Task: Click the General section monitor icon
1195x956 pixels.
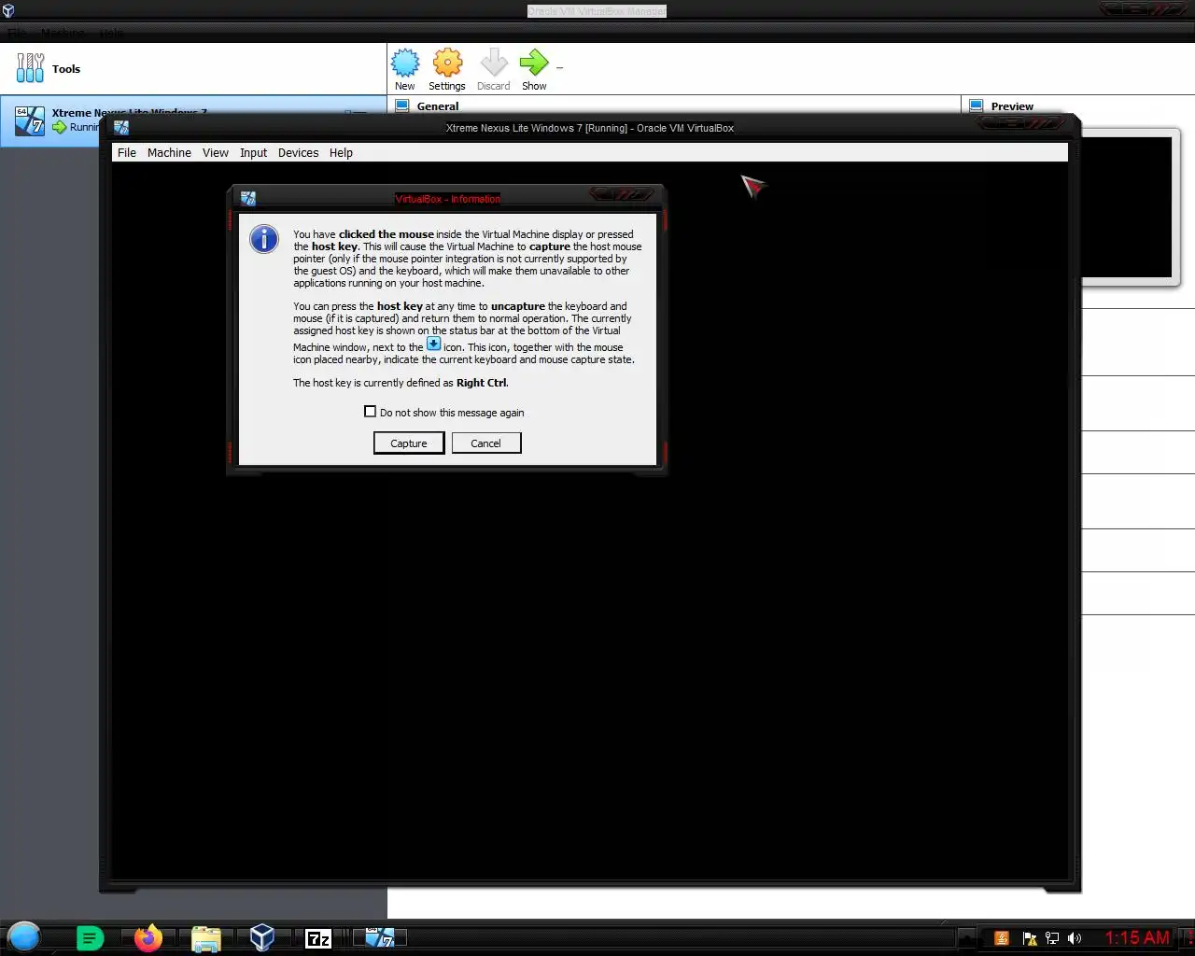Action: tap(402, 105)
